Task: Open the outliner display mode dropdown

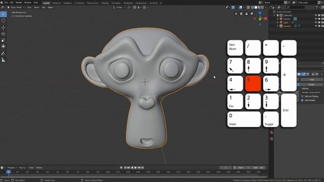Action: click(x=279, y=7)
